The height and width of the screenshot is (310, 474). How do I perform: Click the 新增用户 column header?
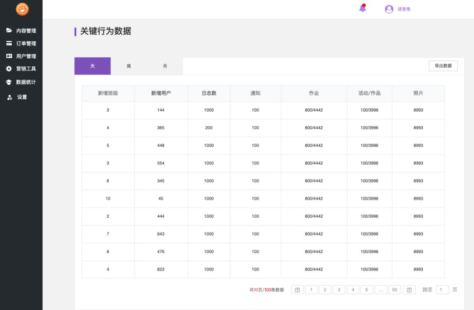coord(161,93)
